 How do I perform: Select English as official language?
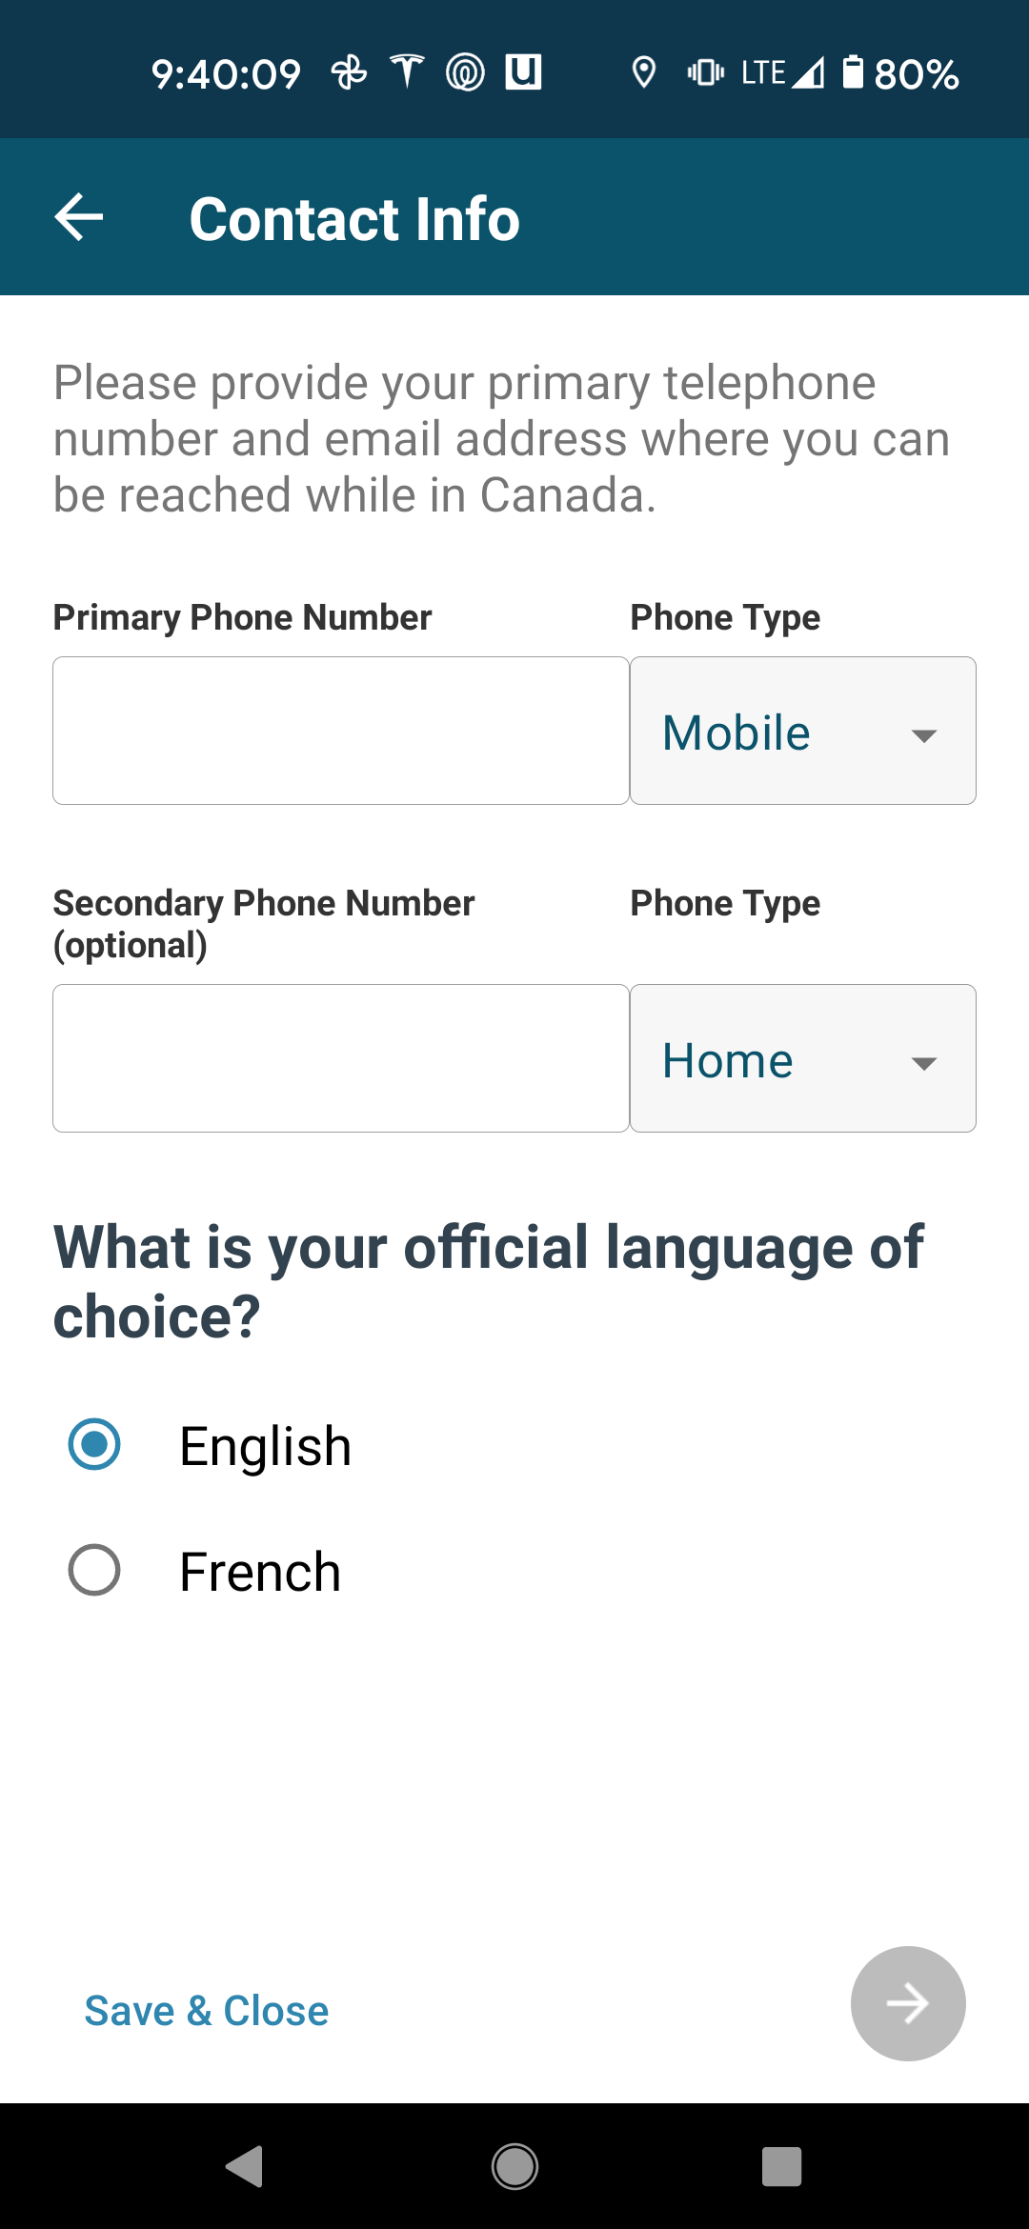click(94, 1444)
